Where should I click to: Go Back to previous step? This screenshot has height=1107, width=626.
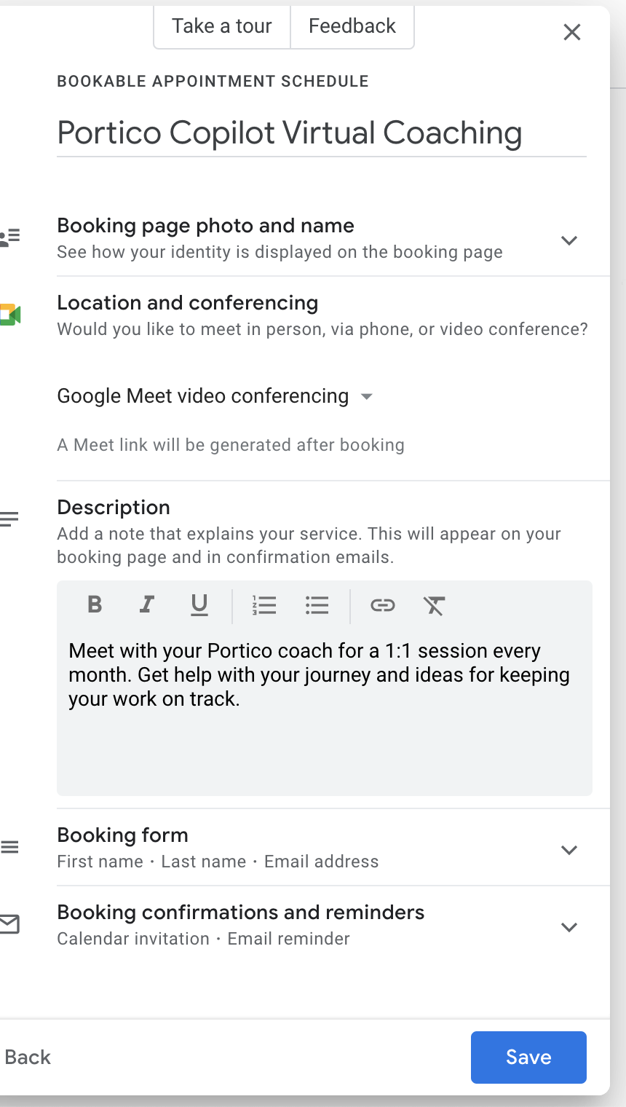click(28, 1057)
